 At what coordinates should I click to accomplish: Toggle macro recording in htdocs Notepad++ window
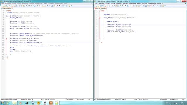(151, 6)
